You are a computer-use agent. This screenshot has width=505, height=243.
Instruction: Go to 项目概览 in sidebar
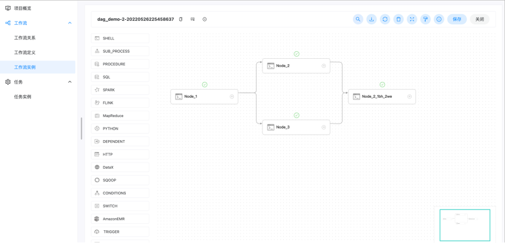[x=23, y=8]
